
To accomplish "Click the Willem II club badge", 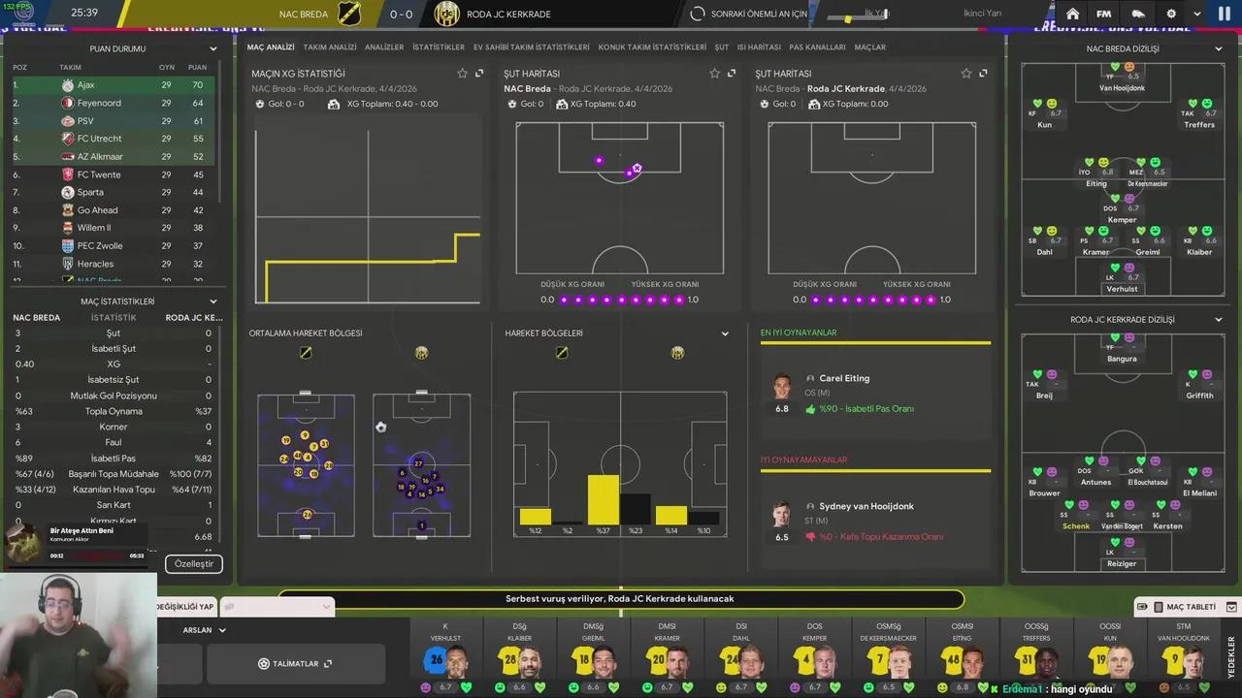I will 68,228.
